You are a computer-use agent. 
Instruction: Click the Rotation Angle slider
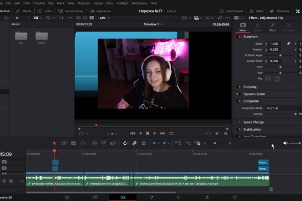point(280,55)
